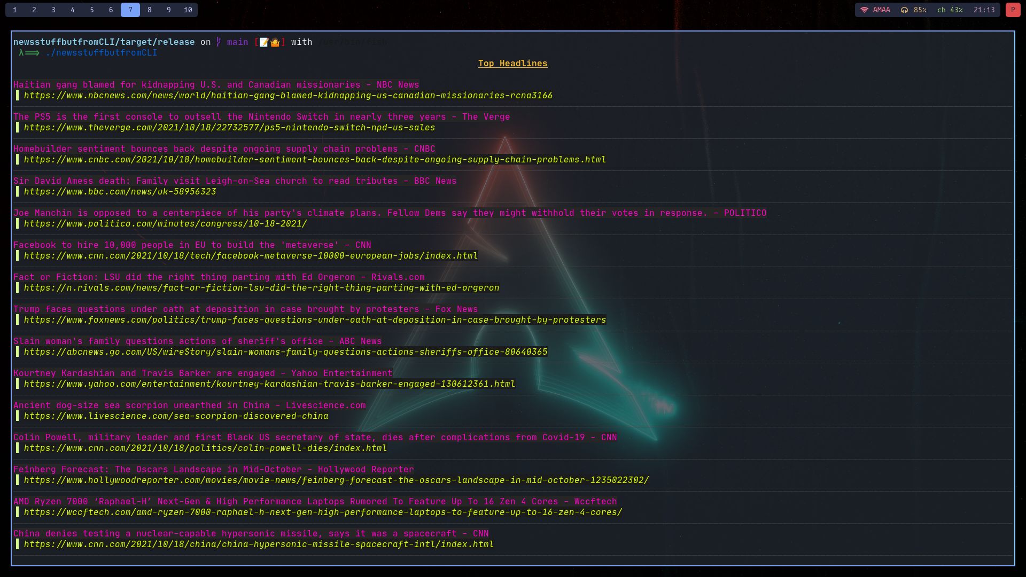
Task: Open the Livescience sea scorpion URL
Action: [x=176, y=416]
